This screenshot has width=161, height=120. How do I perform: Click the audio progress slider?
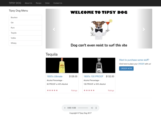click(83, 108)
